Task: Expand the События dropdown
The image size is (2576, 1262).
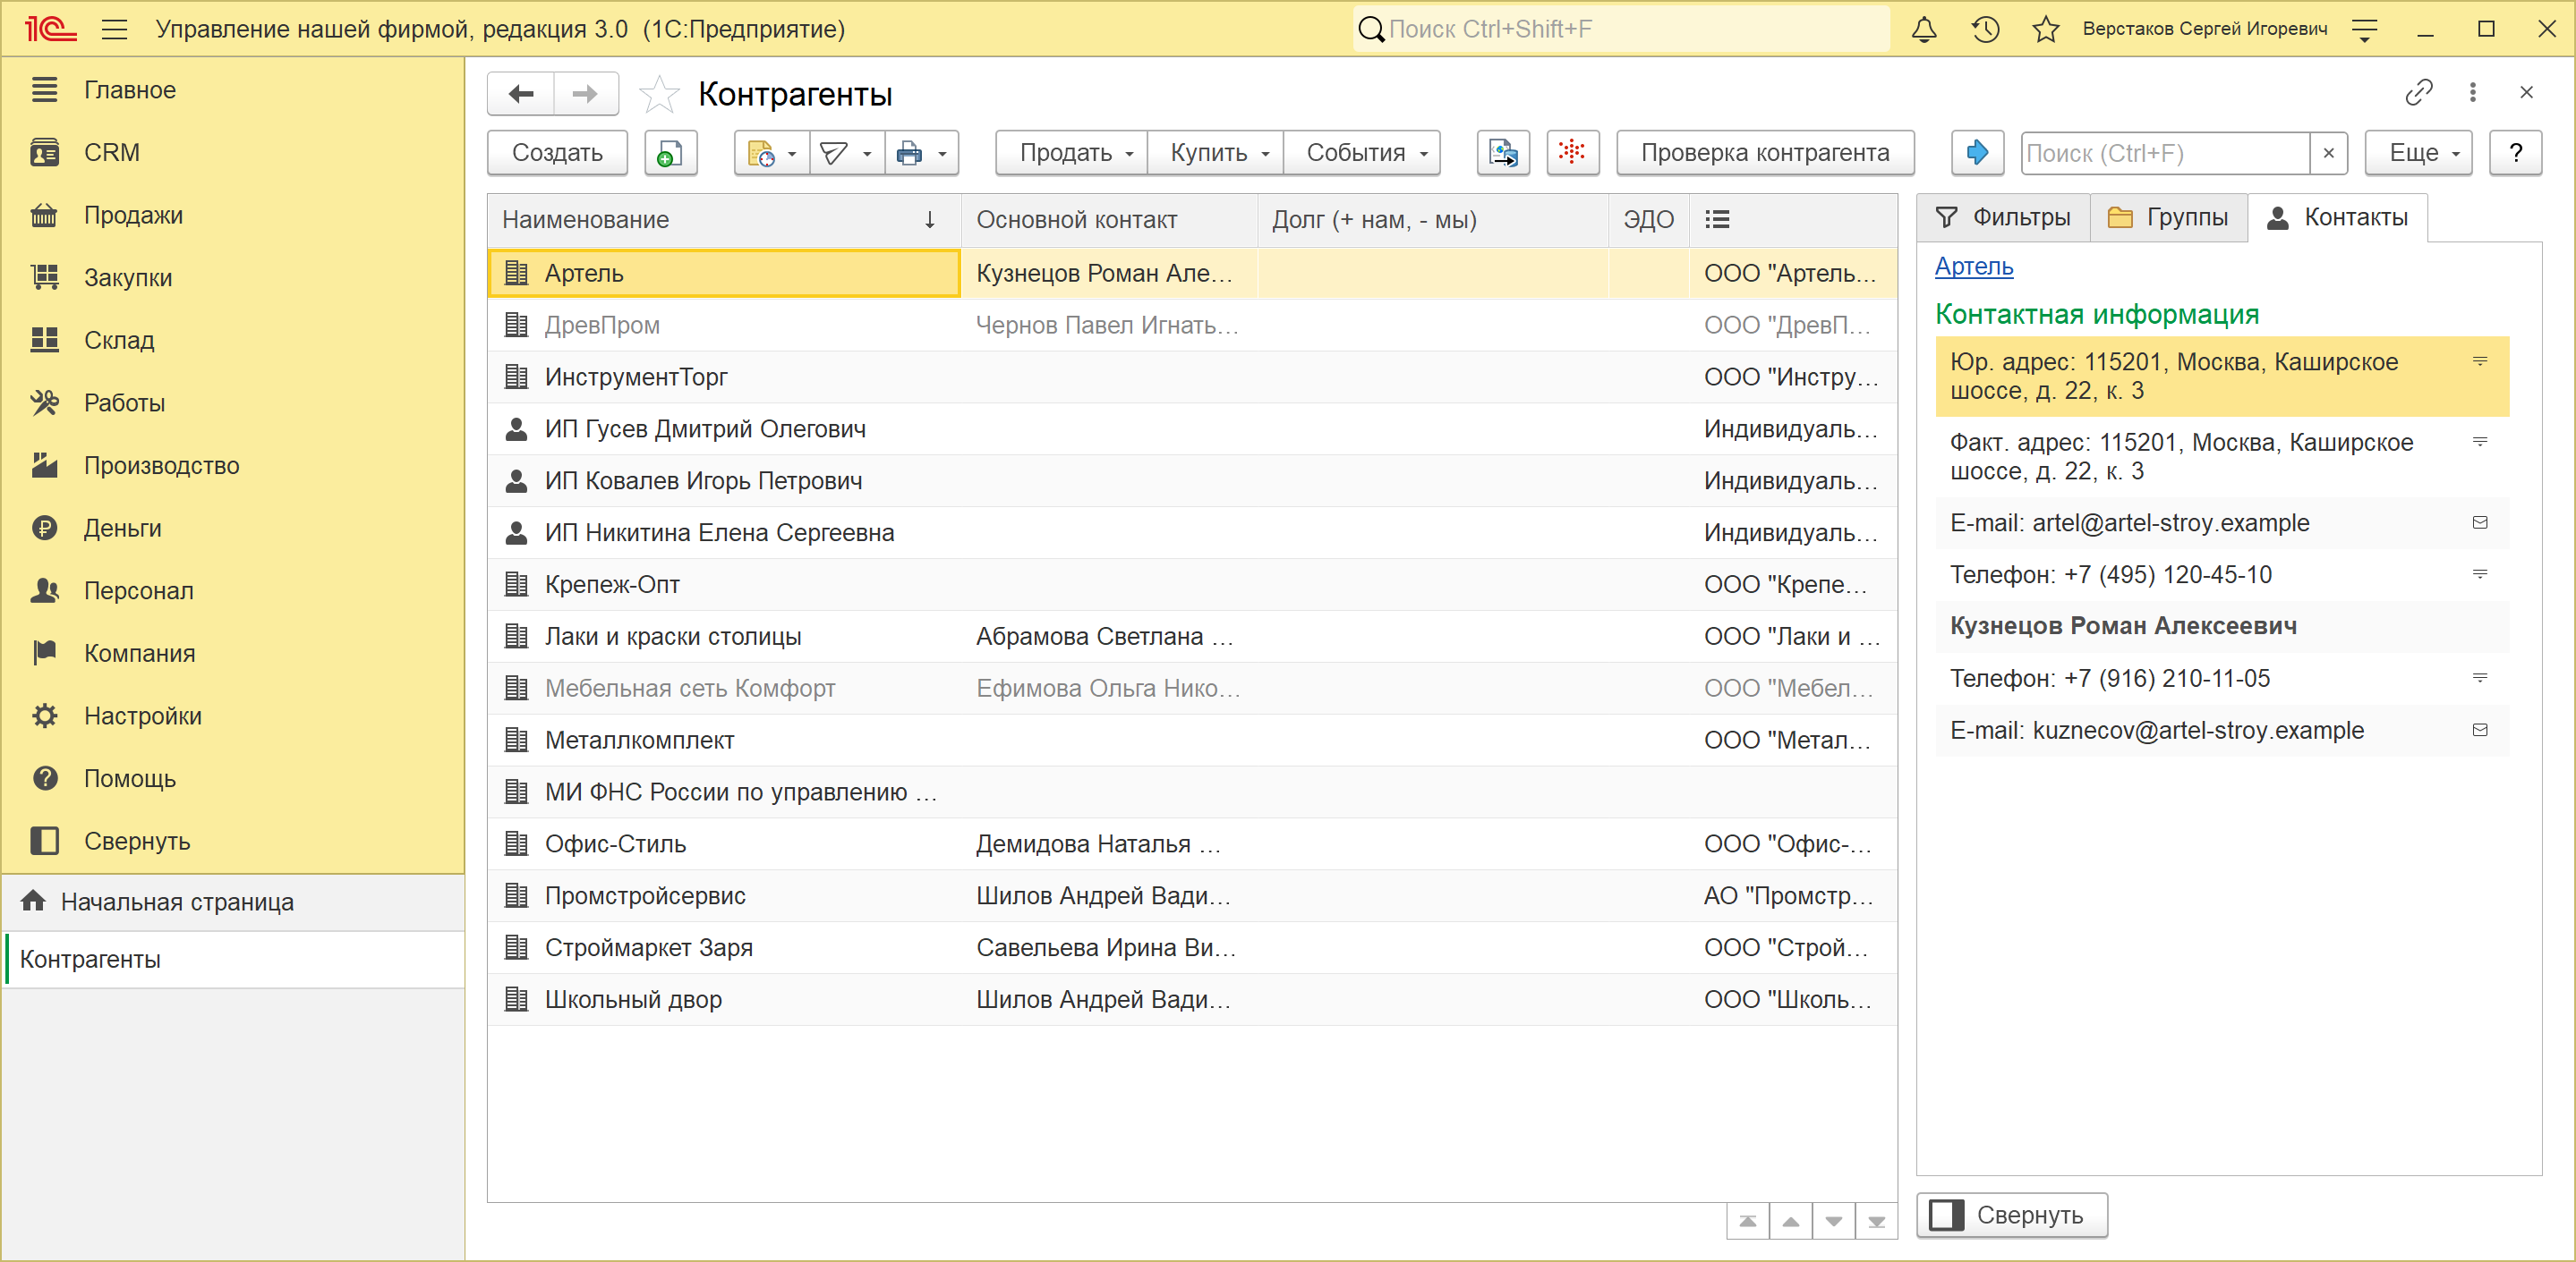Action: click(x=1361, y=153)
